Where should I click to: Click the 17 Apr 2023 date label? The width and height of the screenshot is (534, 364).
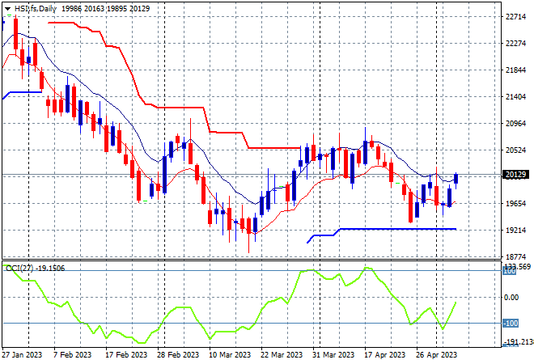(x=384, y=355)
